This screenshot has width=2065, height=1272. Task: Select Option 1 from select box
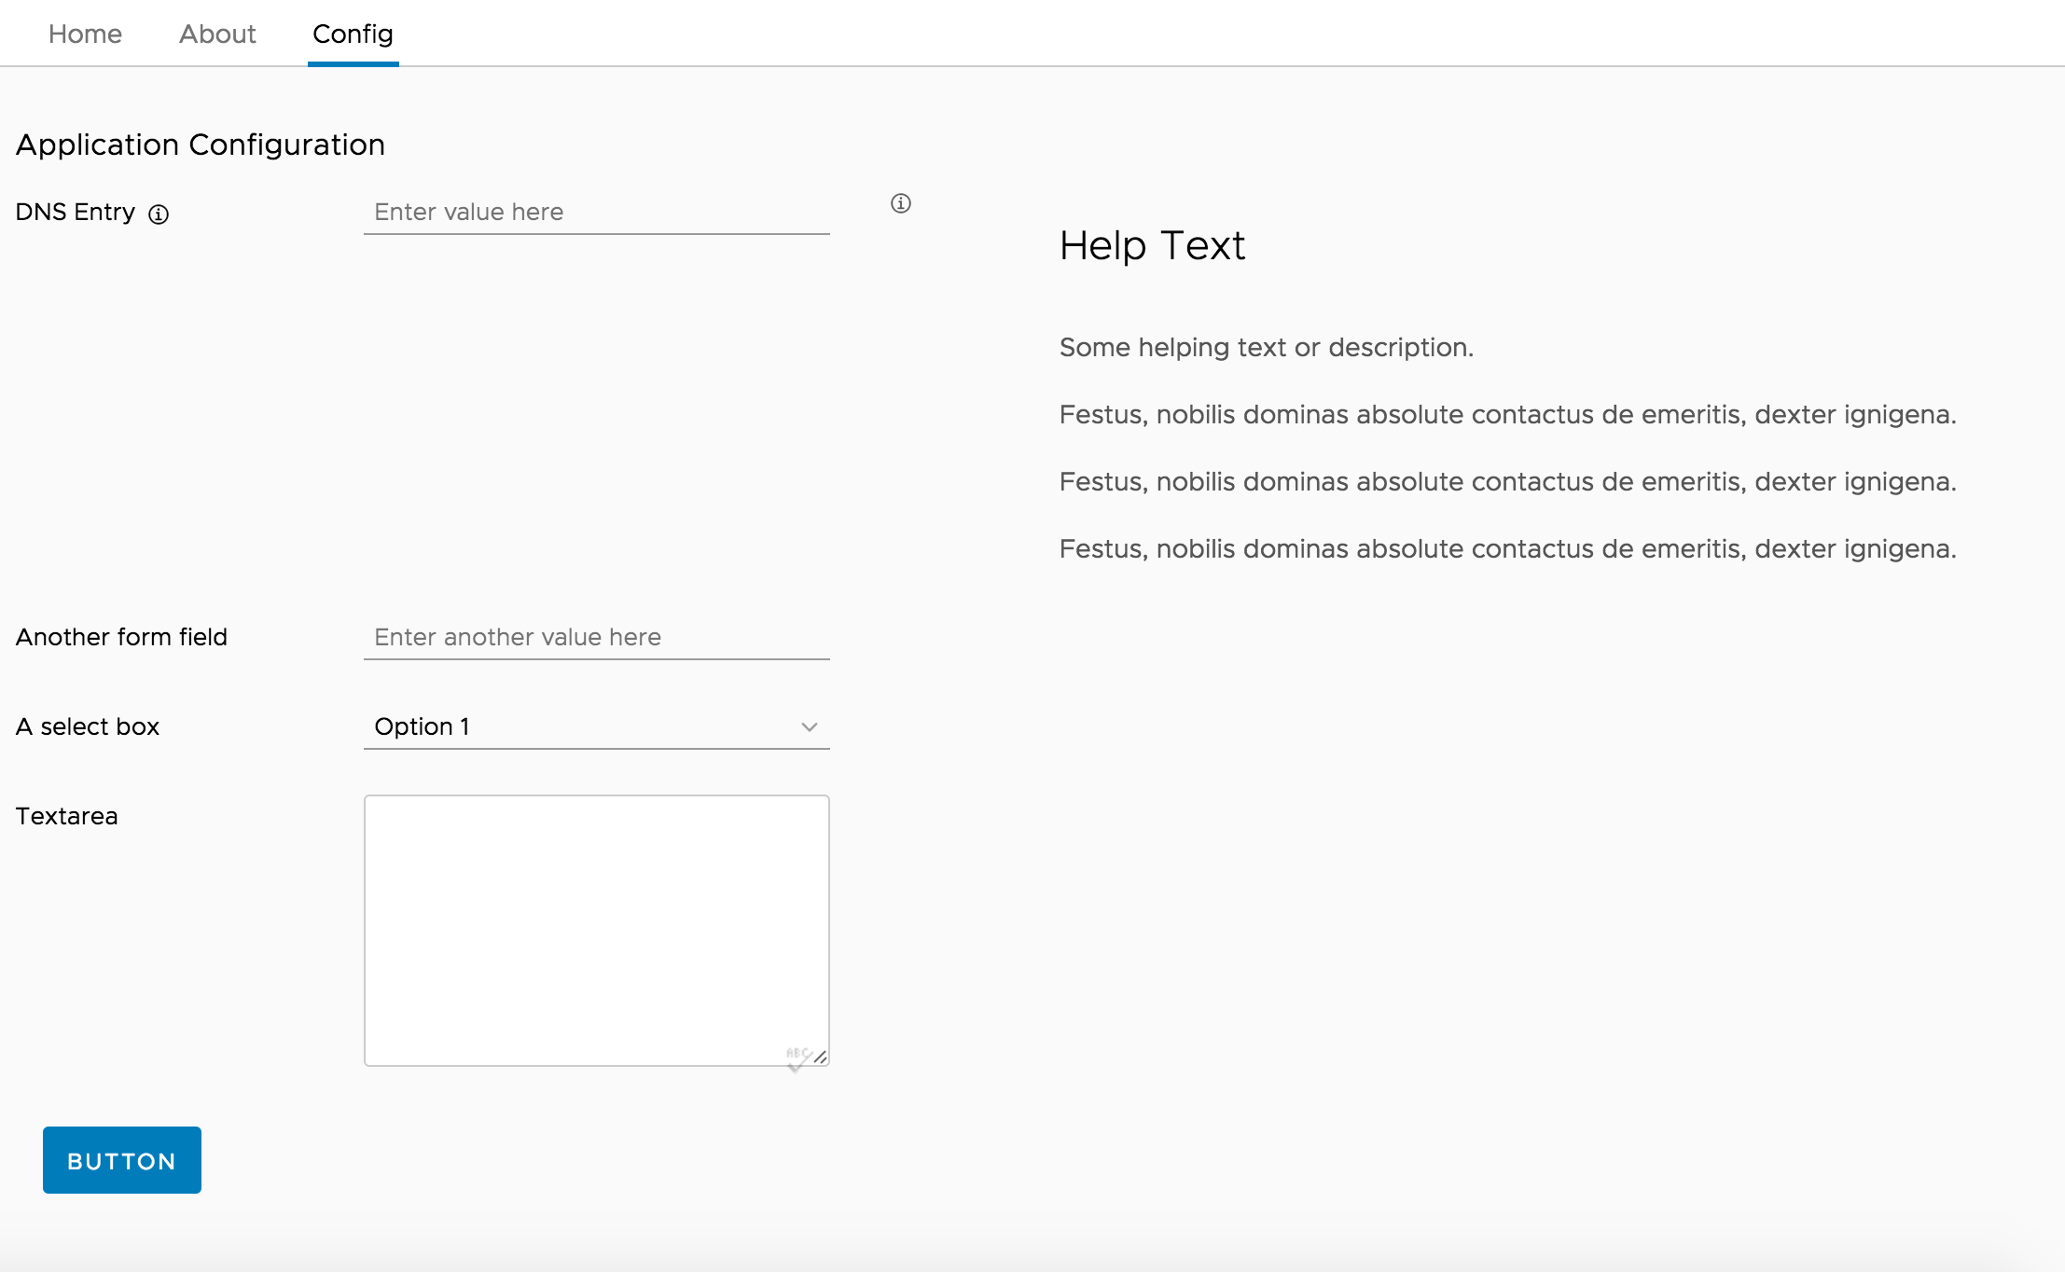click(x=596, y=726)
